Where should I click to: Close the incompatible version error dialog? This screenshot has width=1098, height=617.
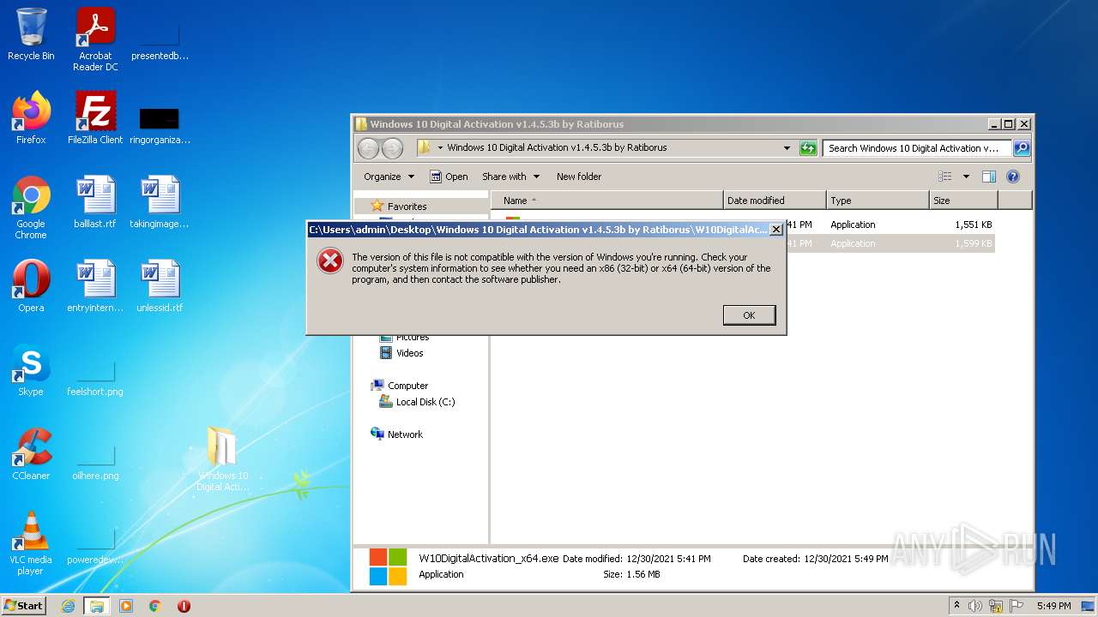[x=775, y=230]
